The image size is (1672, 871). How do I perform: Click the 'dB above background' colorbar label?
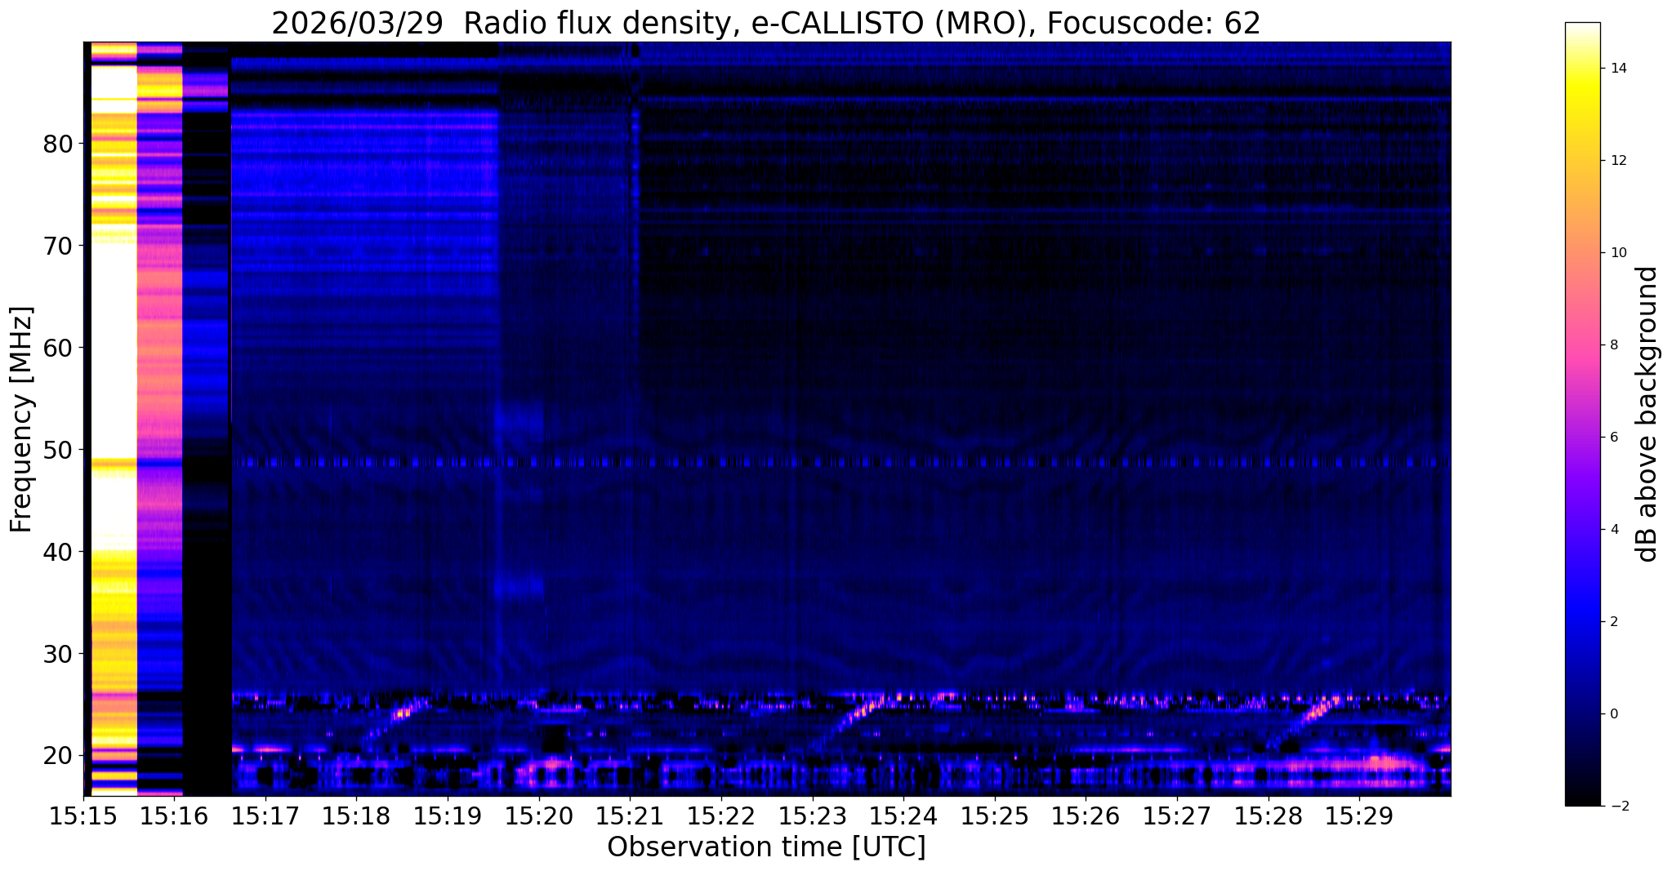coord(1647,414)
